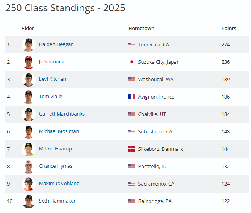The height and width of the screenshot is (213, 251).
Task: Click Mikkel Haarup's rider photo
Action: (29, 149)
